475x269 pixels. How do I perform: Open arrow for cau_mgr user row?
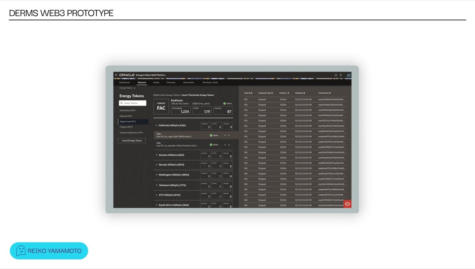229,135
